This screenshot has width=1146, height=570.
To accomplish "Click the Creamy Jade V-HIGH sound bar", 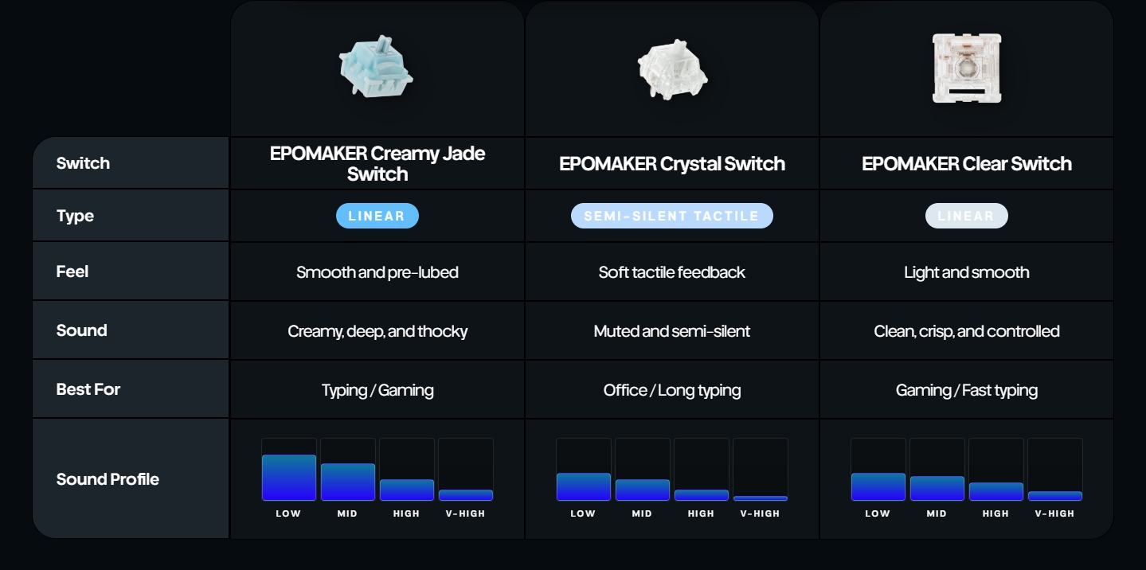I will click(x=466, y=495).
